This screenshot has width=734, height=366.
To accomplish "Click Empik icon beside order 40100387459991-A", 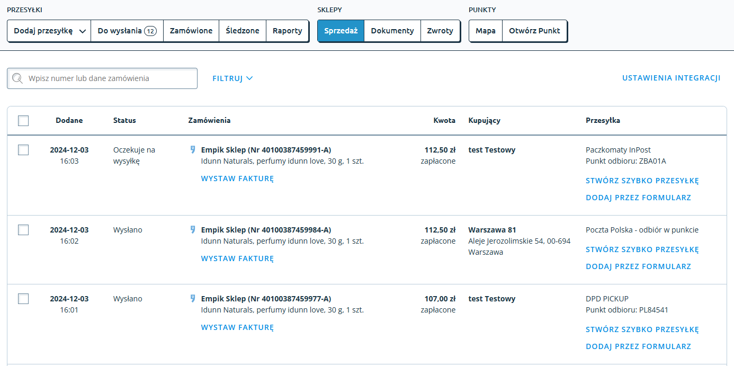I will coord(193,150).
